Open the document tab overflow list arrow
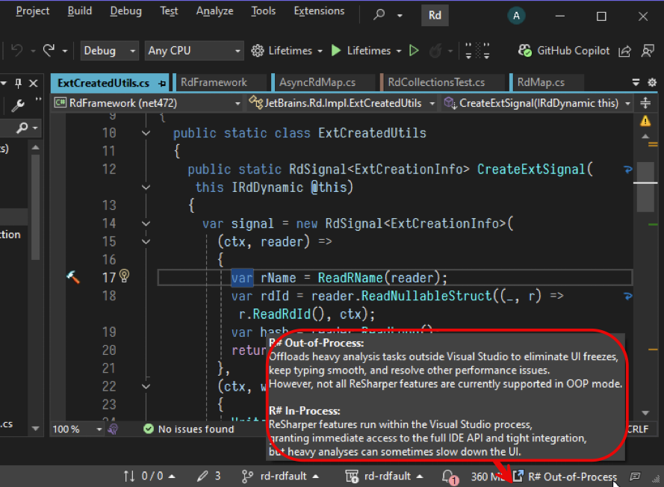 (x=636, y=82)
